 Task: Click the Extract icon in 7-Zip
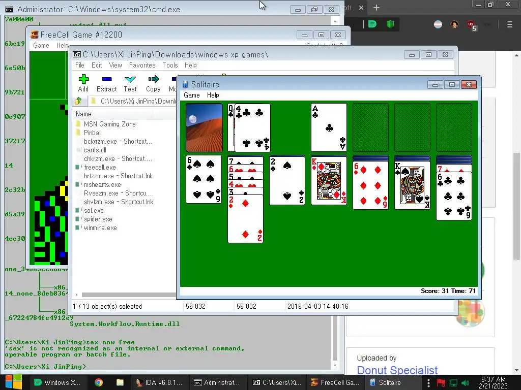tap(107, 83)
